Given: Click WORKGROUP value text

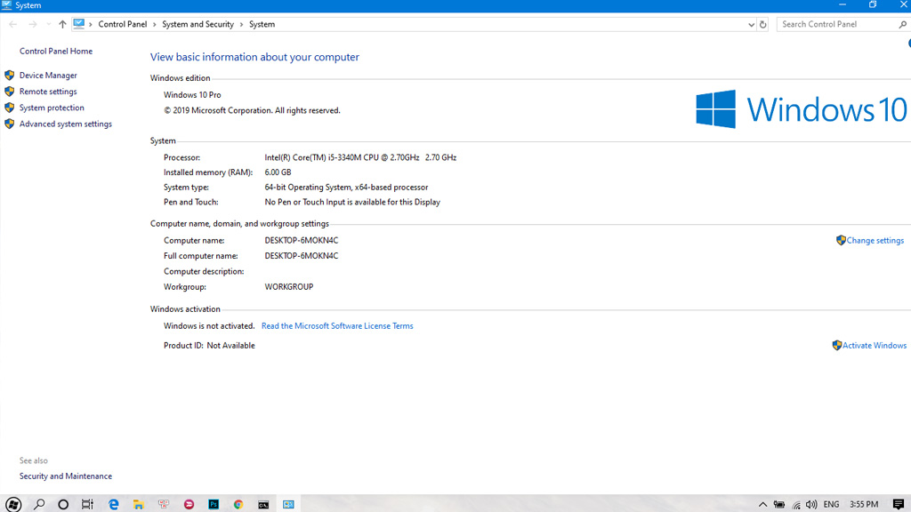Looking at the screenshot, I should pos(289,287).
